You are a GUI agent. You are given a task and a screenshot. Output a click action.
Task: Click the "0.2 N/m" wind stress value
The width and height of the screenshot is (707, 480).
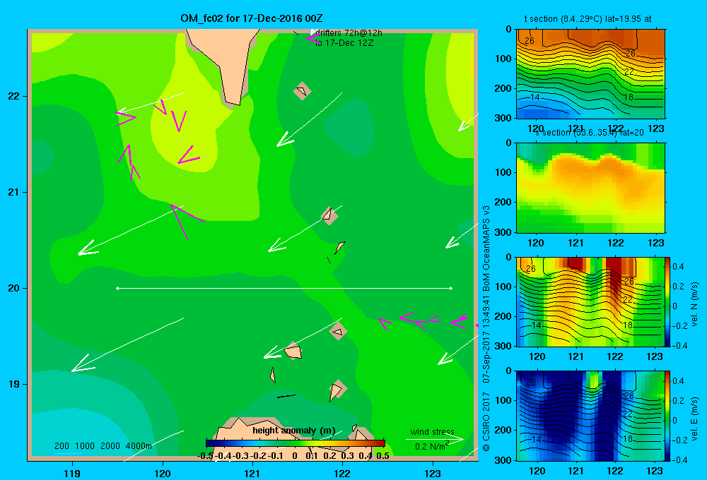pyautogui.click(x=431, y=446)
